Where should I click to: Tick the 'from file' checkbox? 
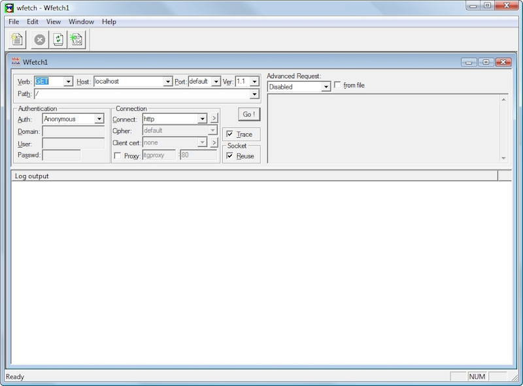click(337, 85)
